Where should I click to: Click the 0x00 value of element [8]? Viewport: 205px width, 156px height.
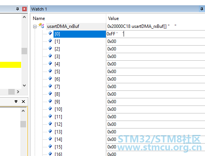112,94
